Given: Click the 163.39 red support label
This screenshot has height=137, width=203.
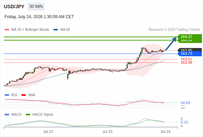Looking at the screenshot, I should [186, 63].
